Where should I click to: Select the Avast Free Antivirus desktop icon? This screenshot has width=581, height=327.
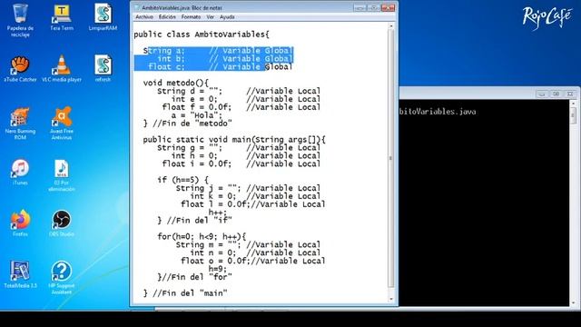[x=62, y=124]
